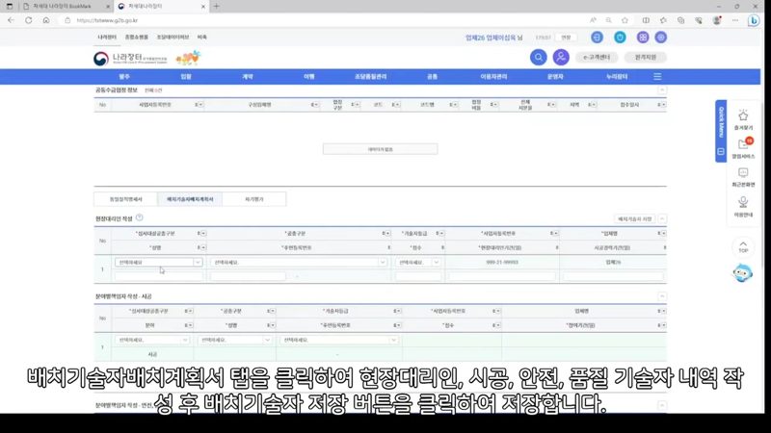The height and width of the screenshot is (433, 771).
Task: Open 공종구분 dropdown in 현장대리인 row
Action: click(x=299, y=262)
